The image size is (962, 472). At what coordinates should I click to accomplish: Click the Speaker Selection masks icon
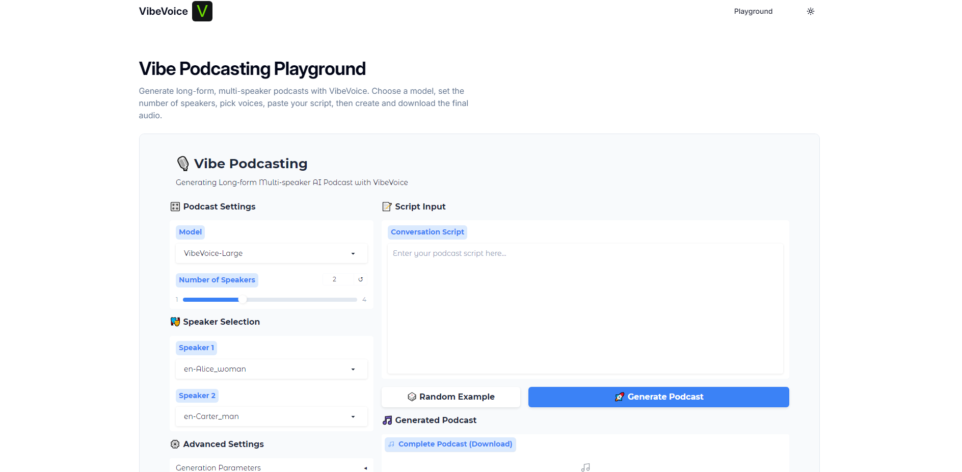[175, 322]
